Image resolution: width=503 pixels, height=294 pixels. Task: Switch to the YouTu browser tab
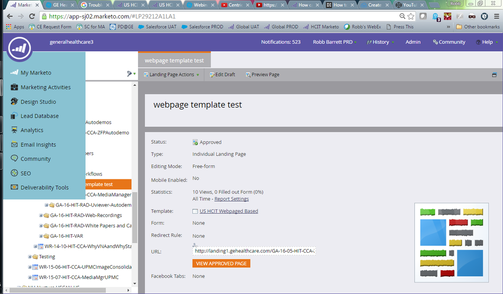click(x=410, y=5)
